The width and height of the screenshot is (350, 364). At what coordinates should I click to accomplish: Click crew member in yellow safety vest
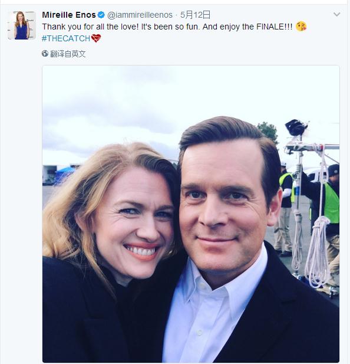pyautogui.click(x=286, y=209)
